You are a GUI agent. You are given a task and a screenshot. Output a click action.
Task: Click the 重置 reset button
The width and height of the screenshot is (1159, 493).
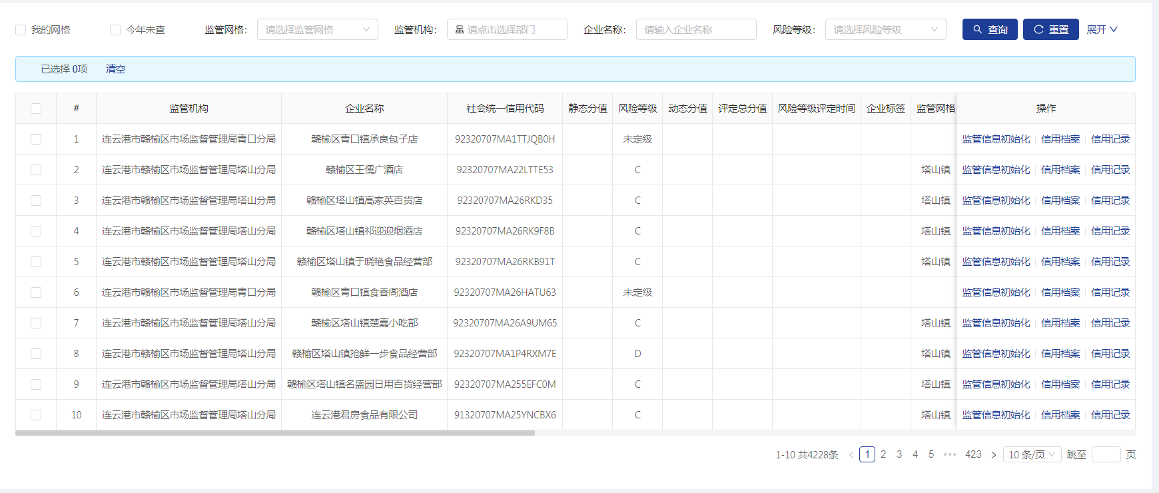(x=1050, y=29)
